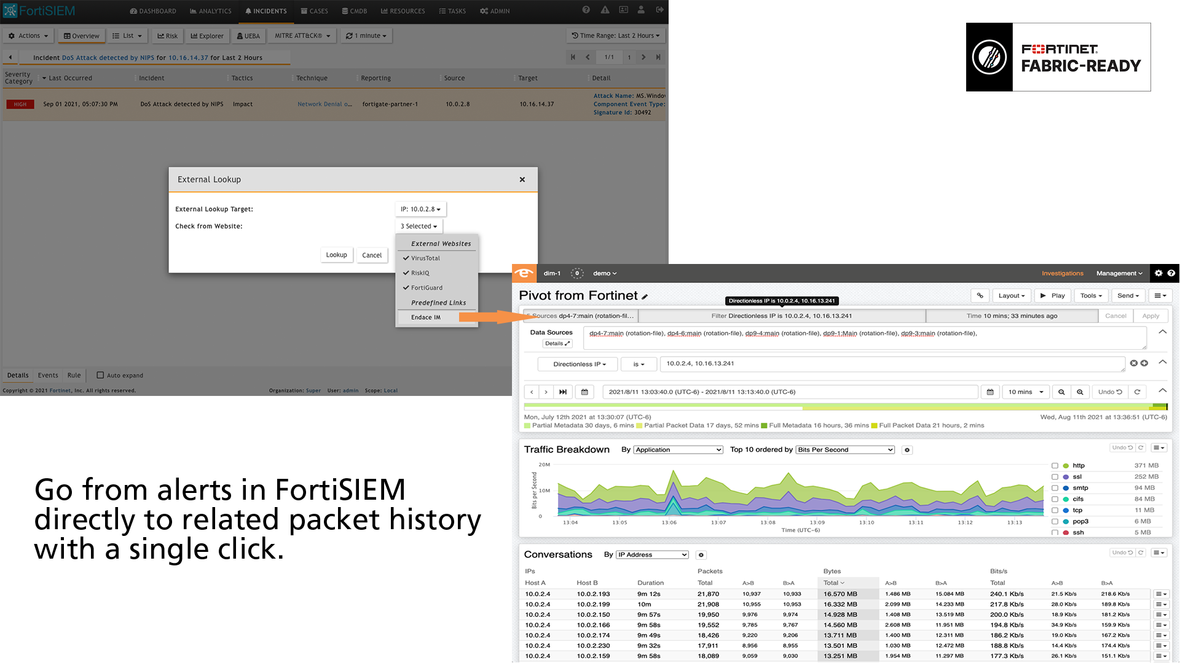
Task: Click the Apply button in filter bar
Action: coord(1150,316)
